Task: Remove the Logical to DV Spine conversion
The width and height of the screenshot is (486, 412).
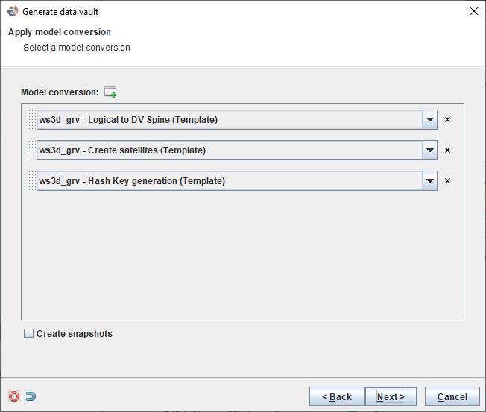Action: pyautogui.click(x=448, y=119)
